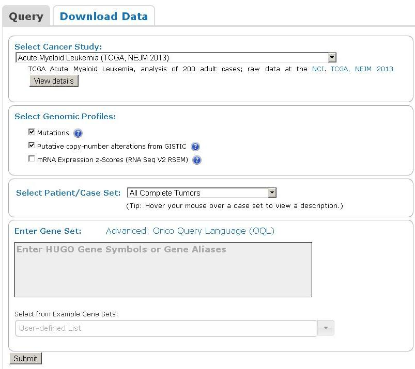Screen dimensions: 415x369
Task: Click the View details button
Action: point(54,81)
